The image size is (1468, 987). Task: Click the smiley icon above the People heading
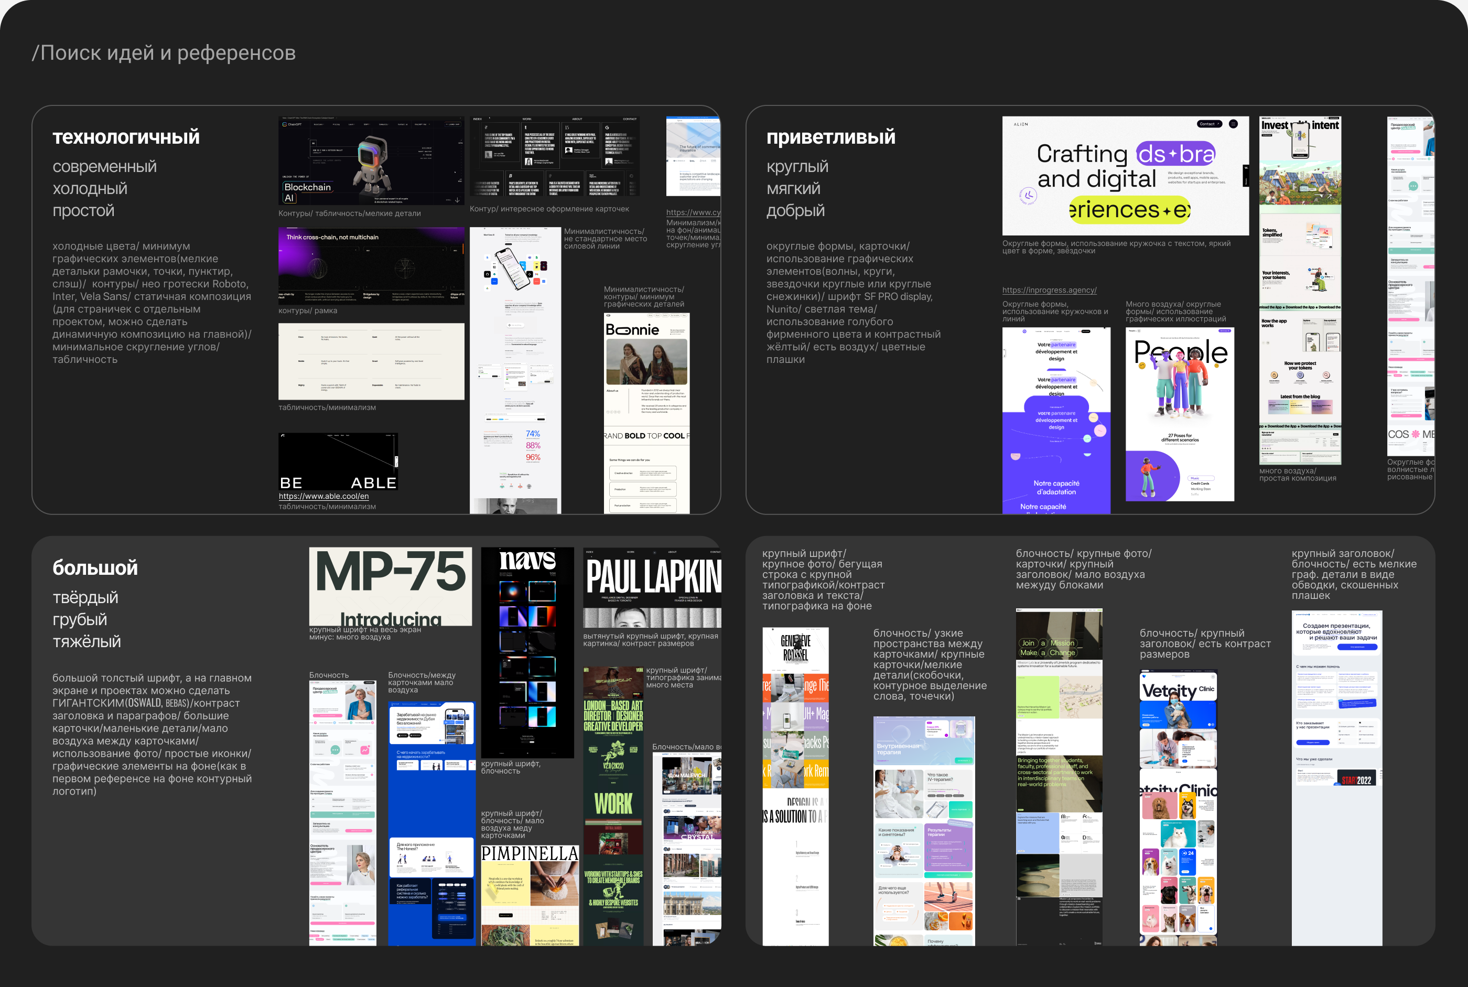[1142, 366]
